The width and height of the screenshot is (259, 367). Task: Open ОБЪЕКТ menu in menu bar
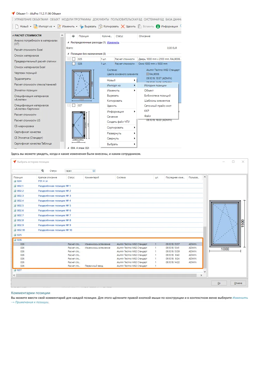coord(55,19)
